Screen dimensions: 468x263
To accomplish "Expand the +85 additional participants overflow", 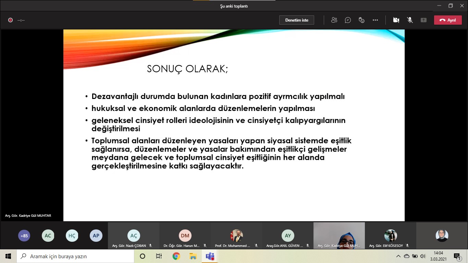I will coord(24,236).
